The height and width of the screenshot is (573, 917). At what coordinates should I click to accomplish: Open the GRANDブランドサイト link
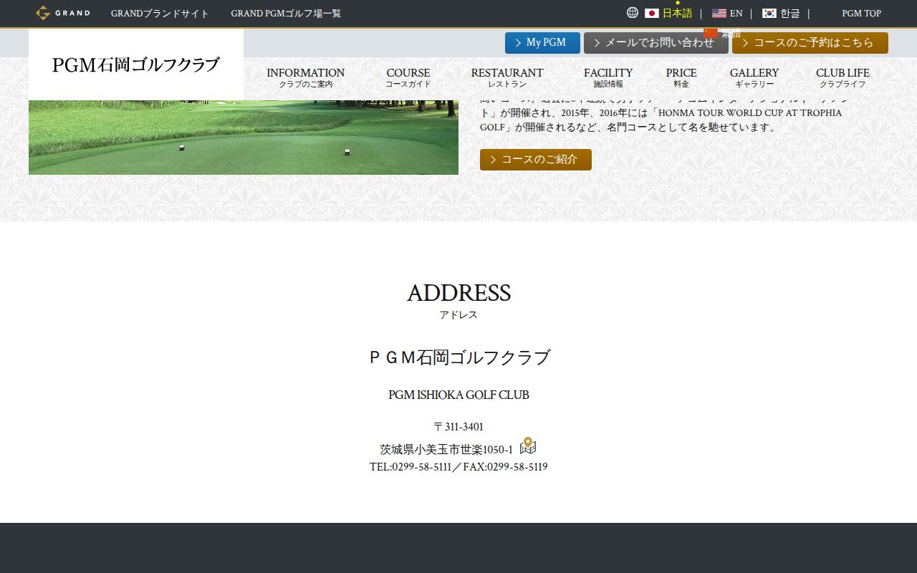(x=160, y=14)
